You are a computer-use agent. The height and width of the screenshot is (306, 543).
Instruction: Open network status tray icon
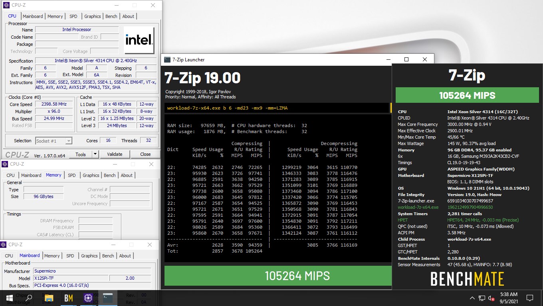(x=482, y=298)
